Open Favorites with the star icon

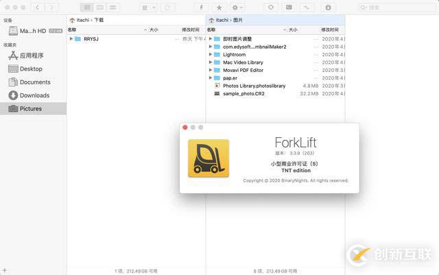coord(219,8)
